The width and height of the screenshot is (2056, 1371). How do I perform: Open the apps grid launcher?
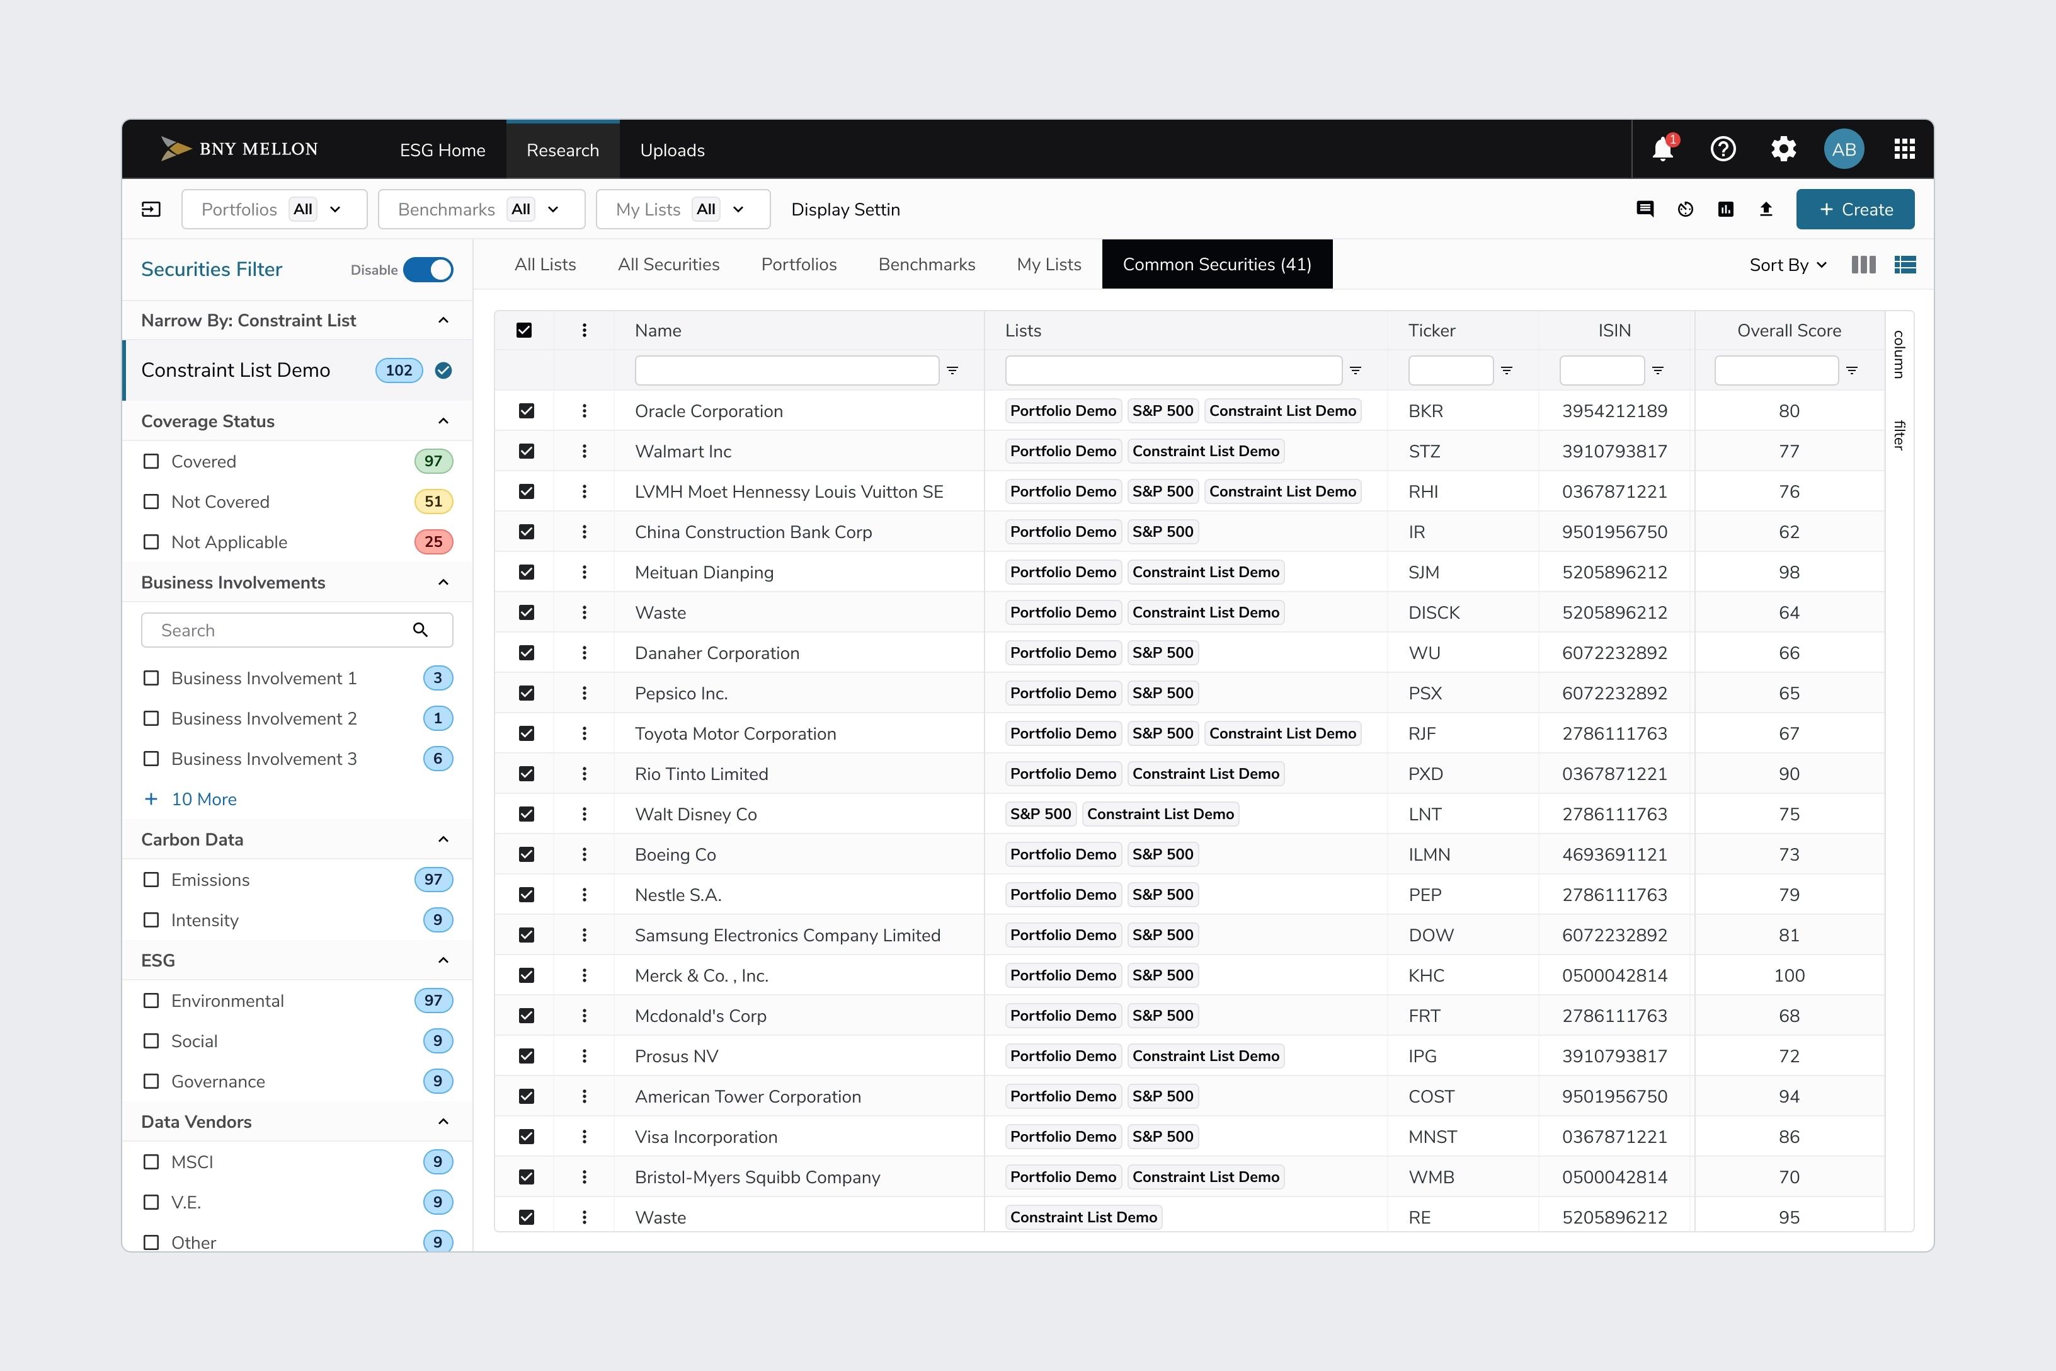[x=1904, y=149]
